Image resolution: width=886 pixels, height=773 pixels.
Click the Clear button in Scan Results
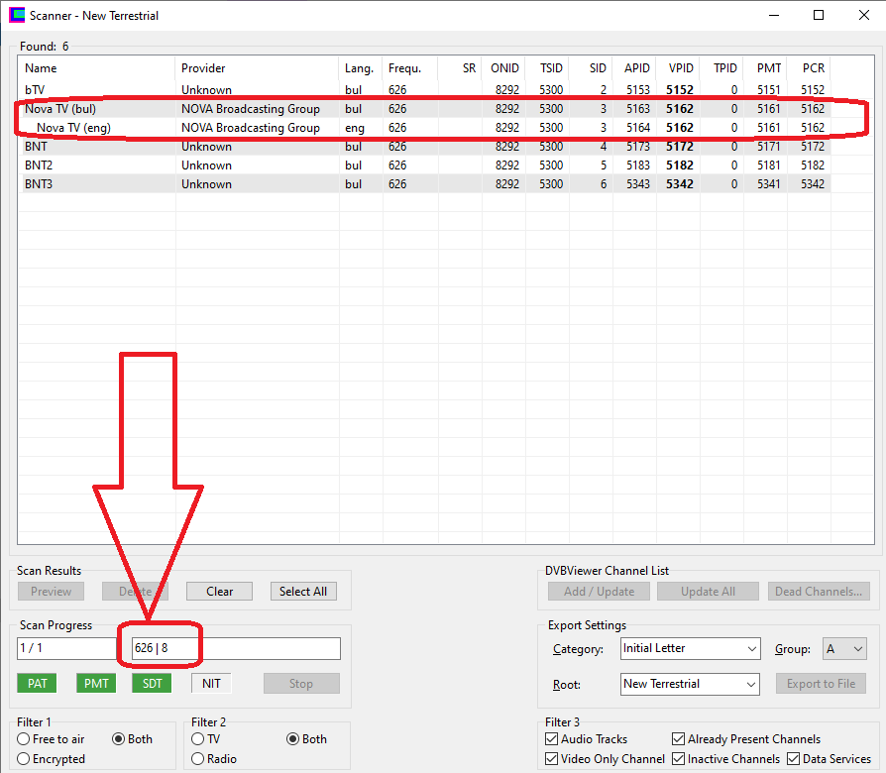tap(219, 592)
